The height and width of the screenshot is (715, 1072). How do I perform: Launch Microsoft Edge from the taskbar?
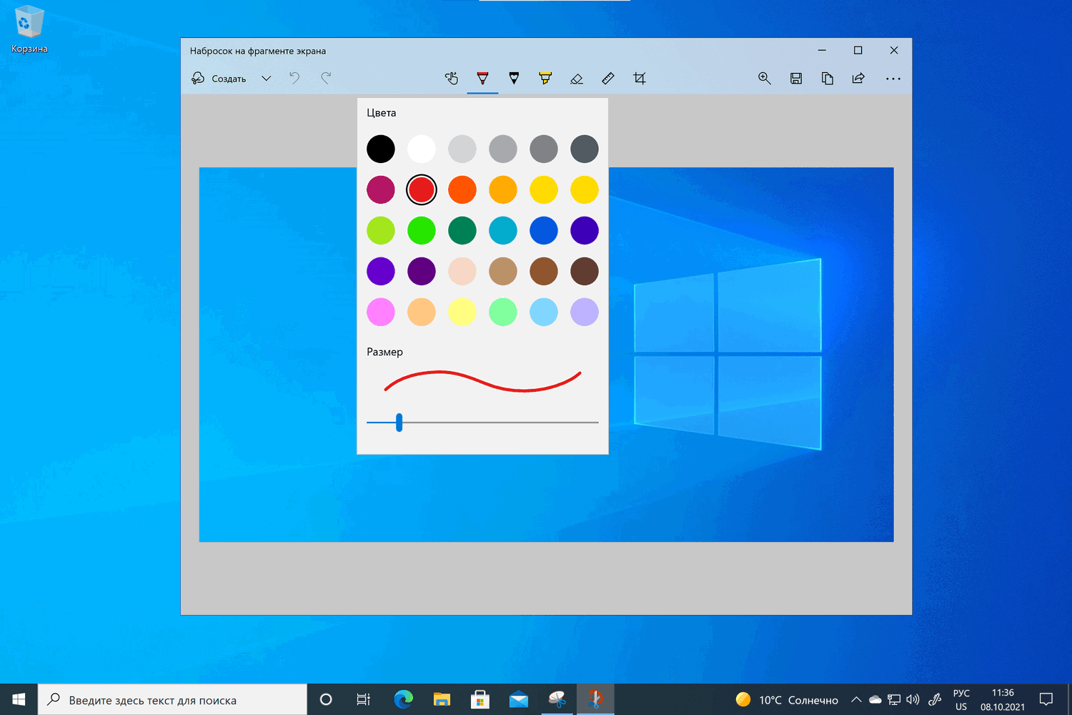click(403, 699)
